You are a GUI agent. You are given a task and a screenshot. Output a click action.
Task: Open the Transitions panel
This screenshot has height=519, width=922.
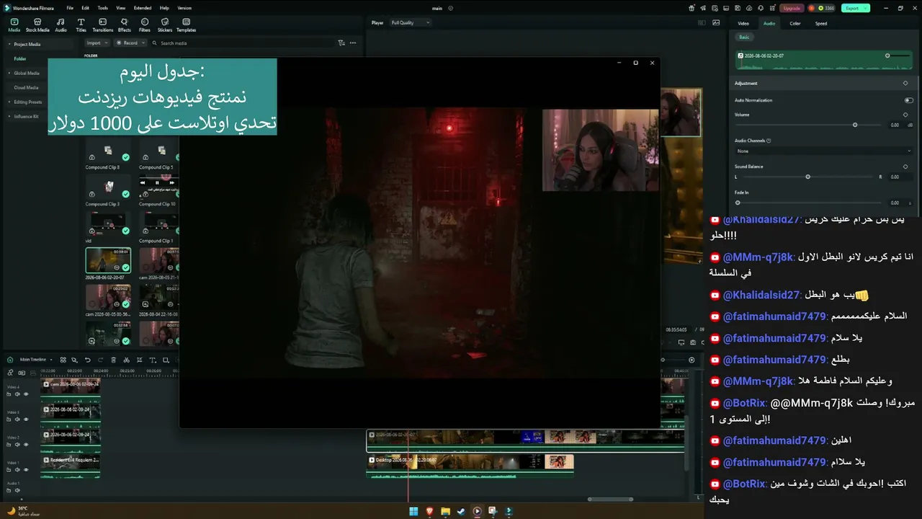(x=103, y=25)
